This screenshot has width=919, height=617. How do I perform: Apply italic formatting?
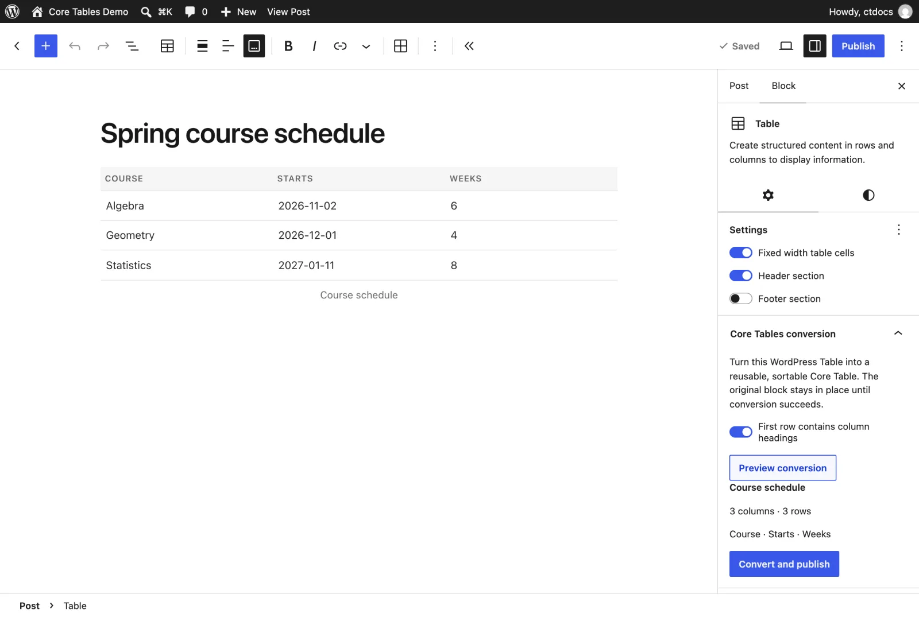[314, 46]
